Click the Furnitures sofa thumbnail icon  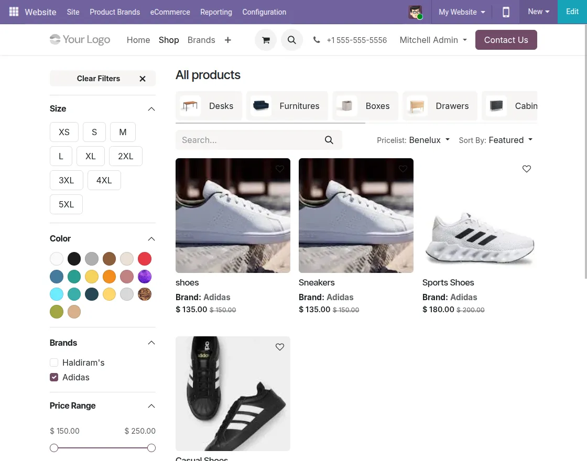point(261,106)
